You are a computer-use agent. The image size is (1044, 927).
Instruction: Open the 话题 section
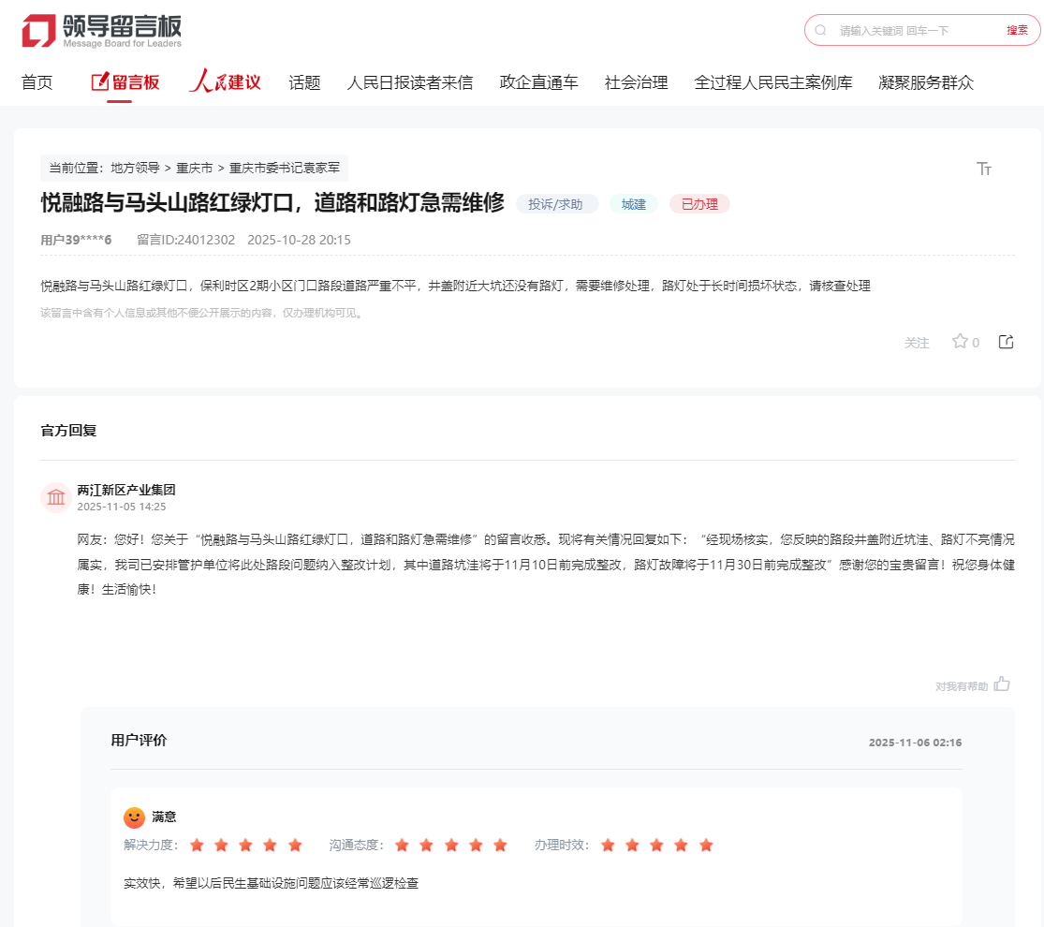pos(304,82)
